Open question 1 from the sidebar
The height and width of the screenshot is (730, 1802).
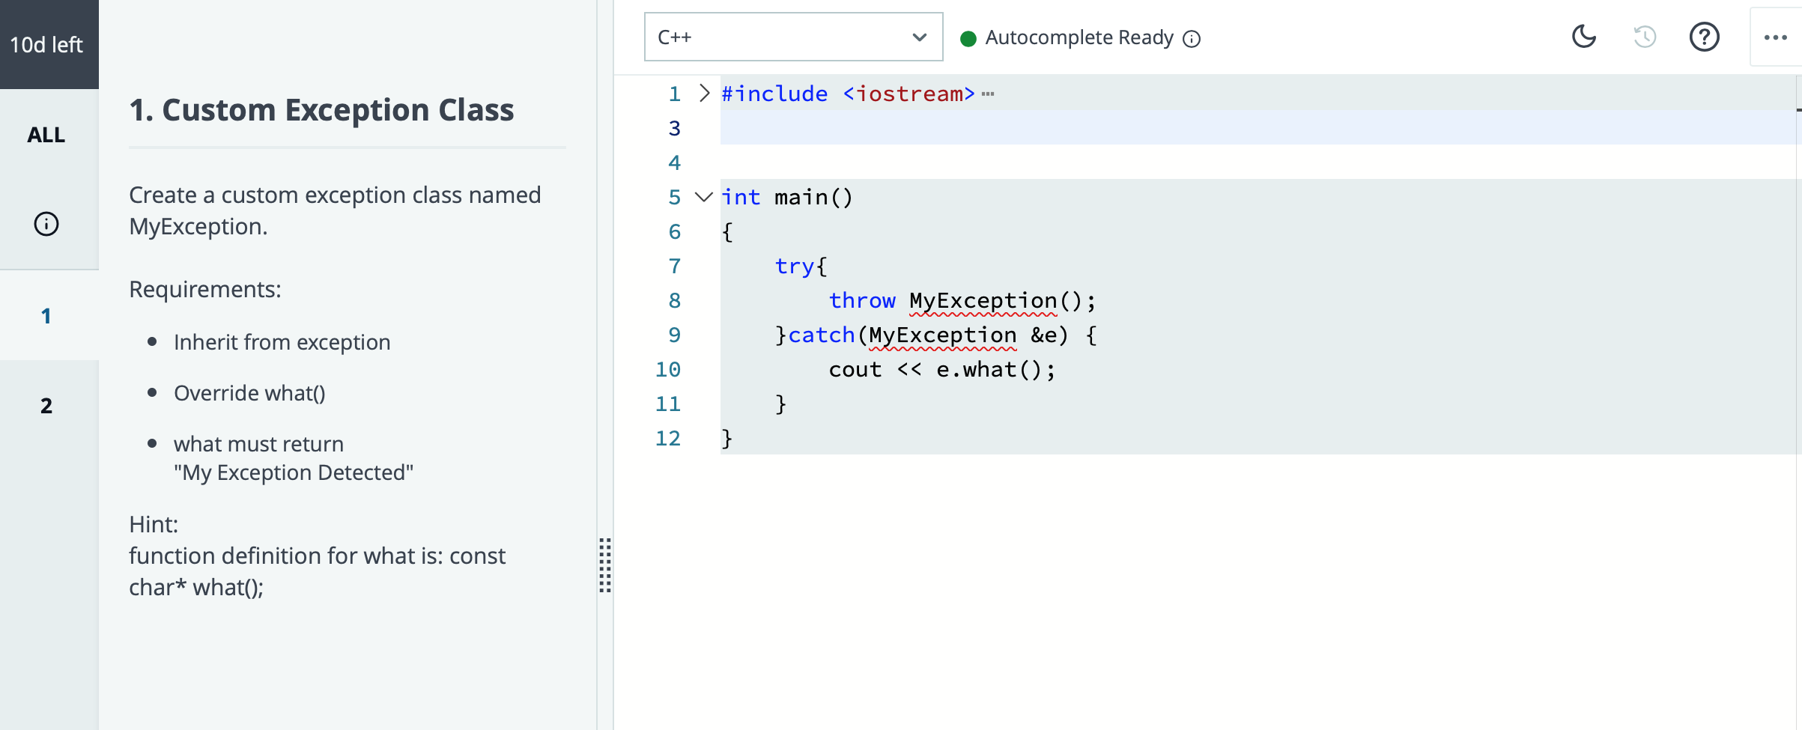click(46, 315)
